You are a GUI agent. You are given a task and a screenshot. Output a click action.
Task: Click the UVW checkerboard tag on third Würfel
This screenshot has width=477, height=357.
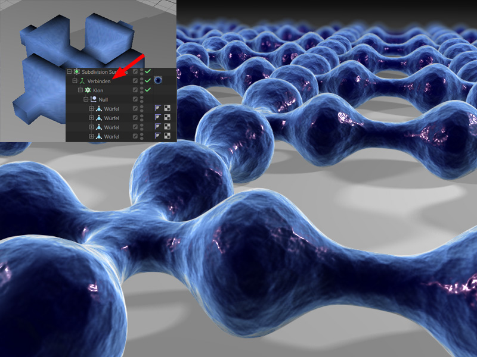pos(167,127)
